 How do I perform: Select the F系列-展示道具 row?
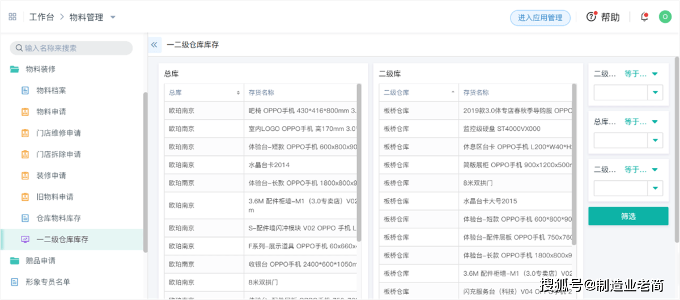260,246
